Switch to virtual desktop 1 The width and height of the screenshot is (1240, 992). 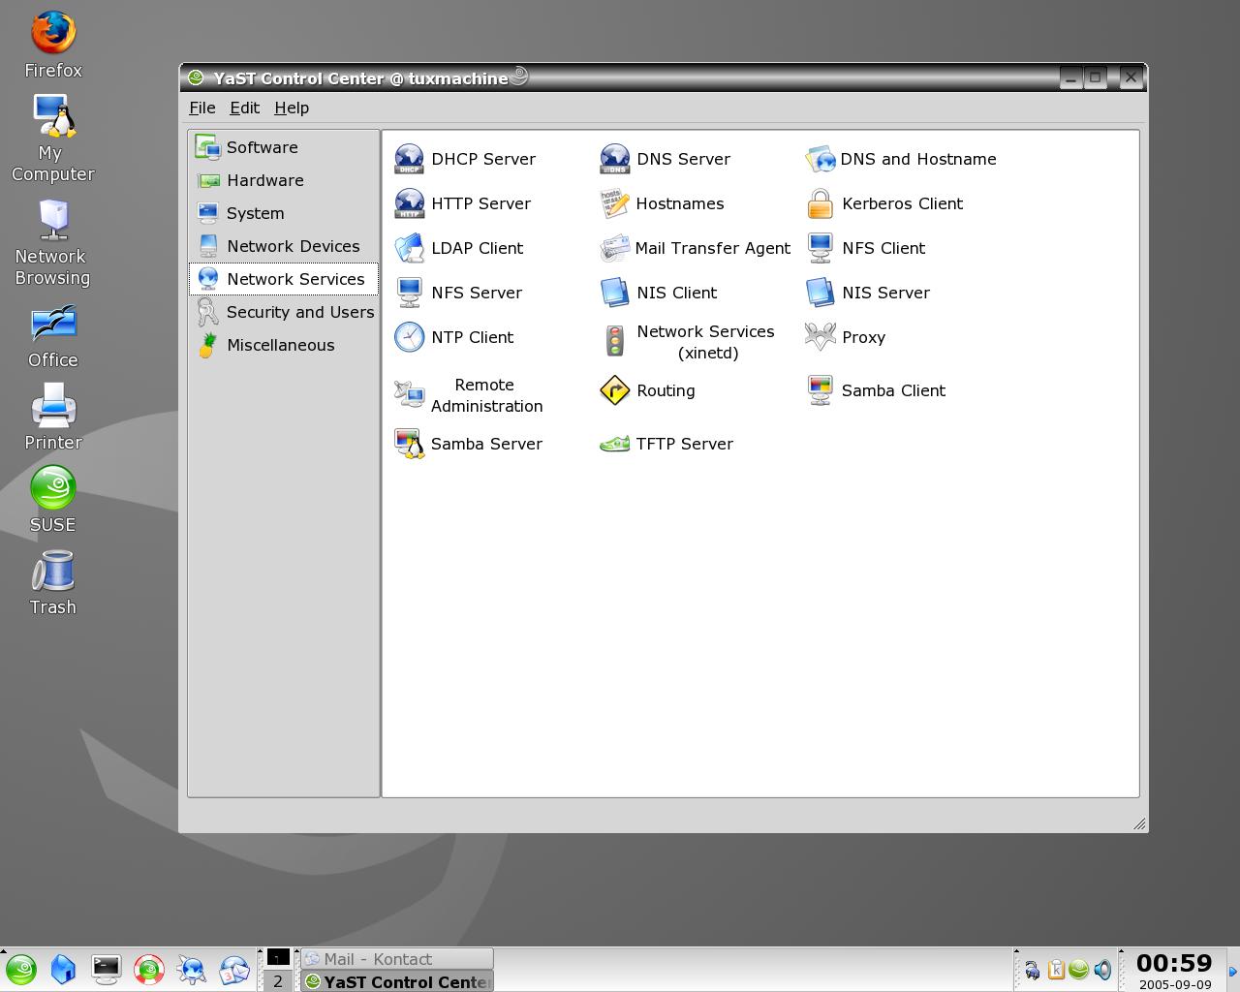[278, 958]
